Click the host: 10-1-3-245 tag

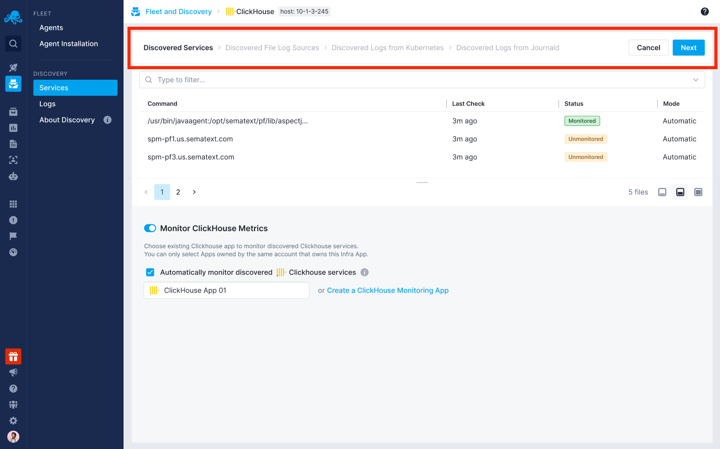(305, 12)
